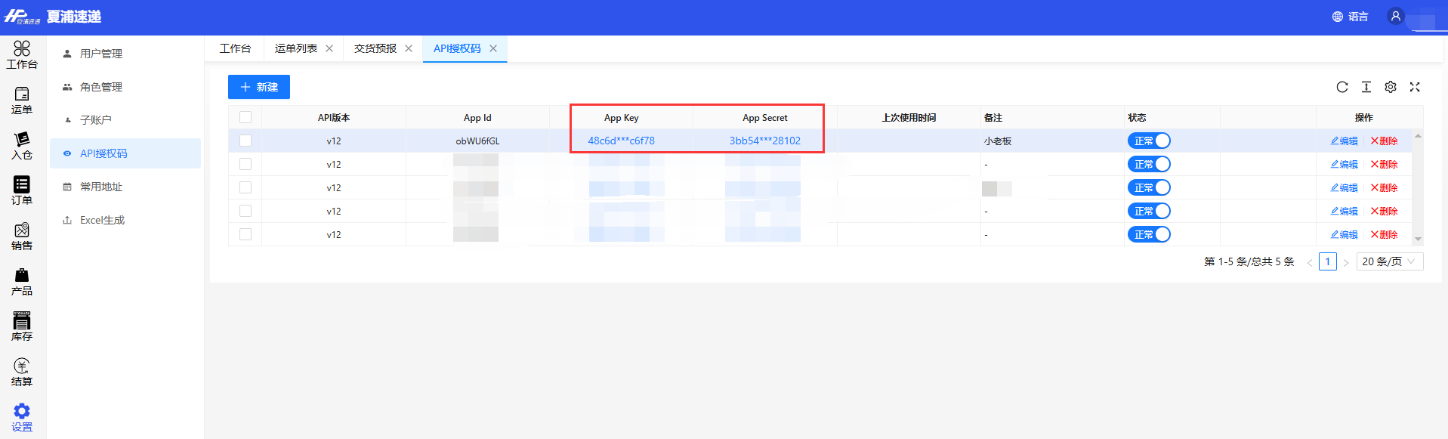This screenshot has width=1448, height=439.
Task: Go to 销售 sales sidebar icon
Action: [22, 237]
